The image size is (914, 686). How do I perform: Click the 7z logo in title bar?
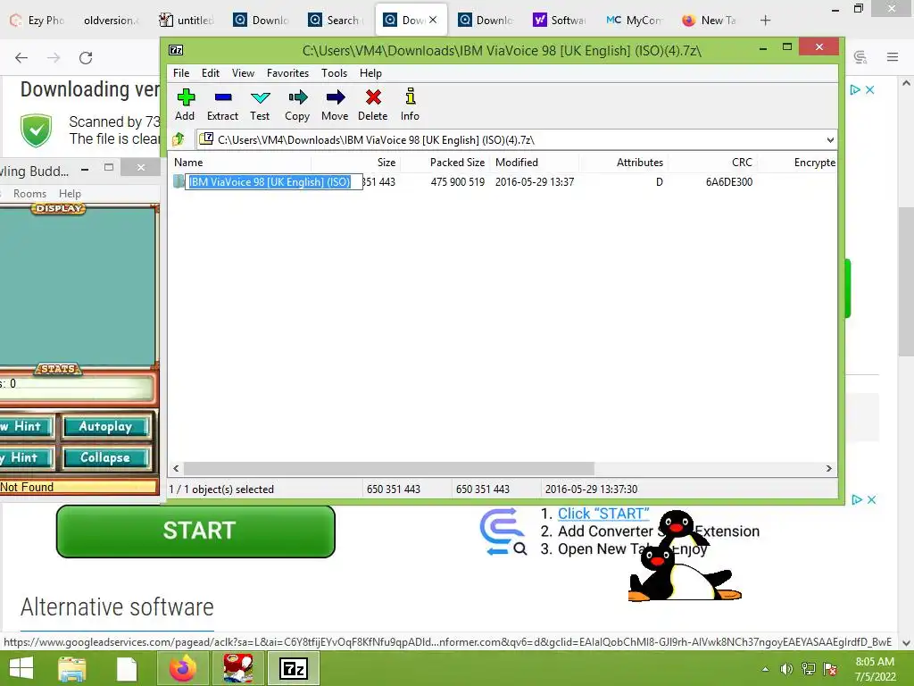pos(176,50)
